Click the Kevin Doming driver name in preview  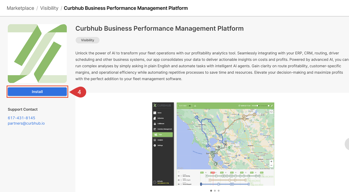pyautogui.click(x=186, y=176)
